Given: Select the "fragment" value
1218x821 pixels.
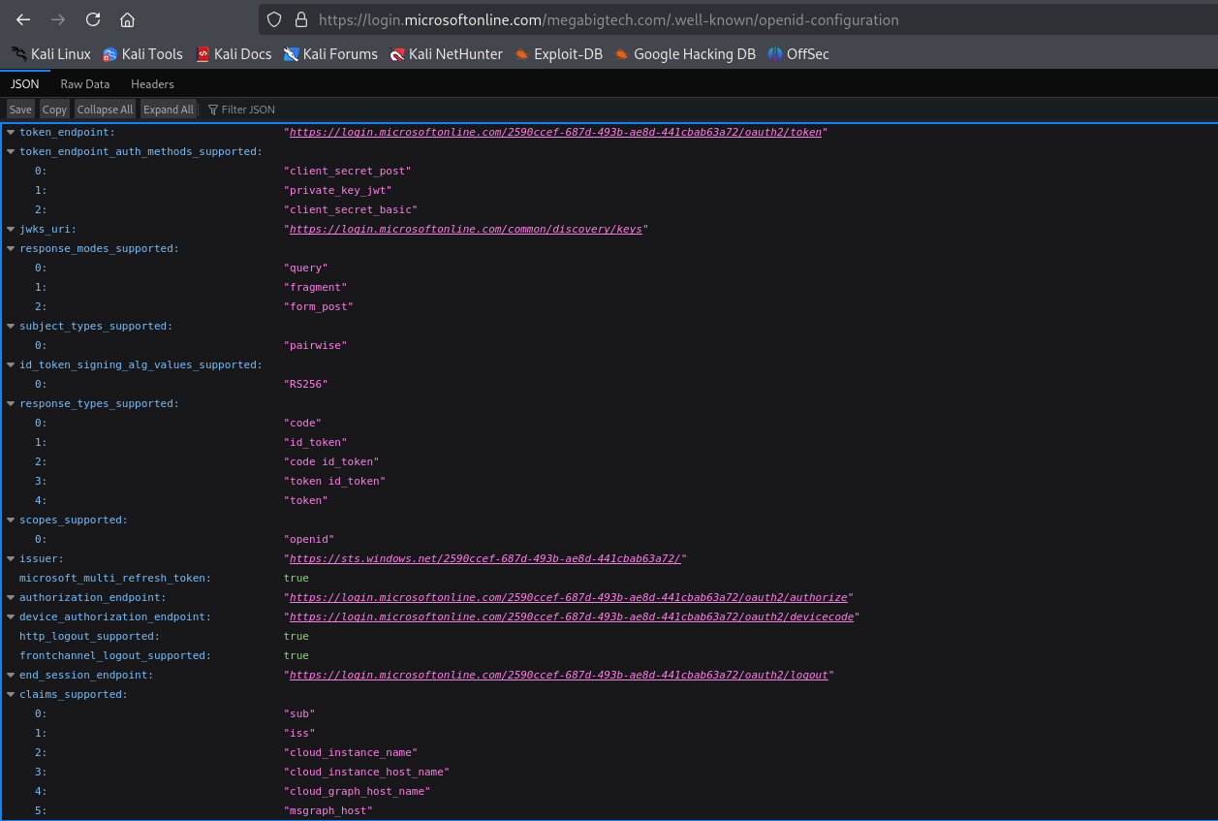Looking at the screenshot, I should click(316, 287).
